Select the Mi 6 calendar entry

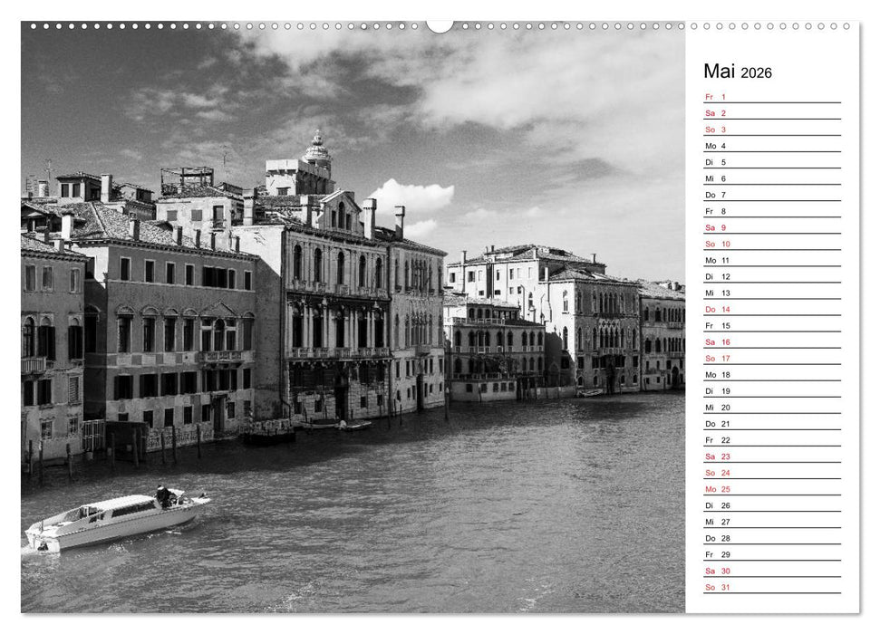[714, 178]
